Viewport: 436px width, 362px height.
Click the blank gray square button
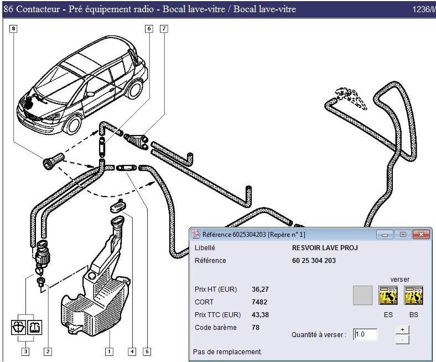click(362, 296)
